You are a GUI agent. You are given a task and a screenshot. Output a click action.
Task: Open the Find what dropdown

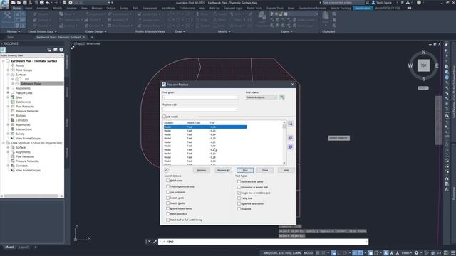[237, 97]
